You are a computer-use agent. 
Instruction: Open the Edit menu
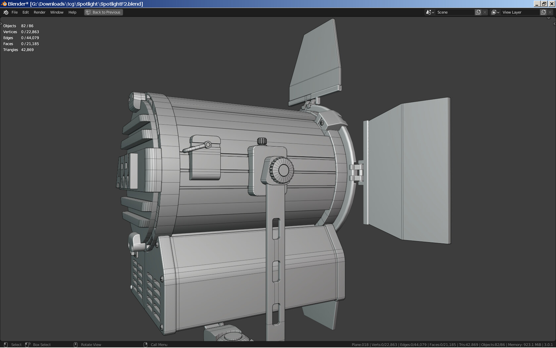[x=25, y=12]
